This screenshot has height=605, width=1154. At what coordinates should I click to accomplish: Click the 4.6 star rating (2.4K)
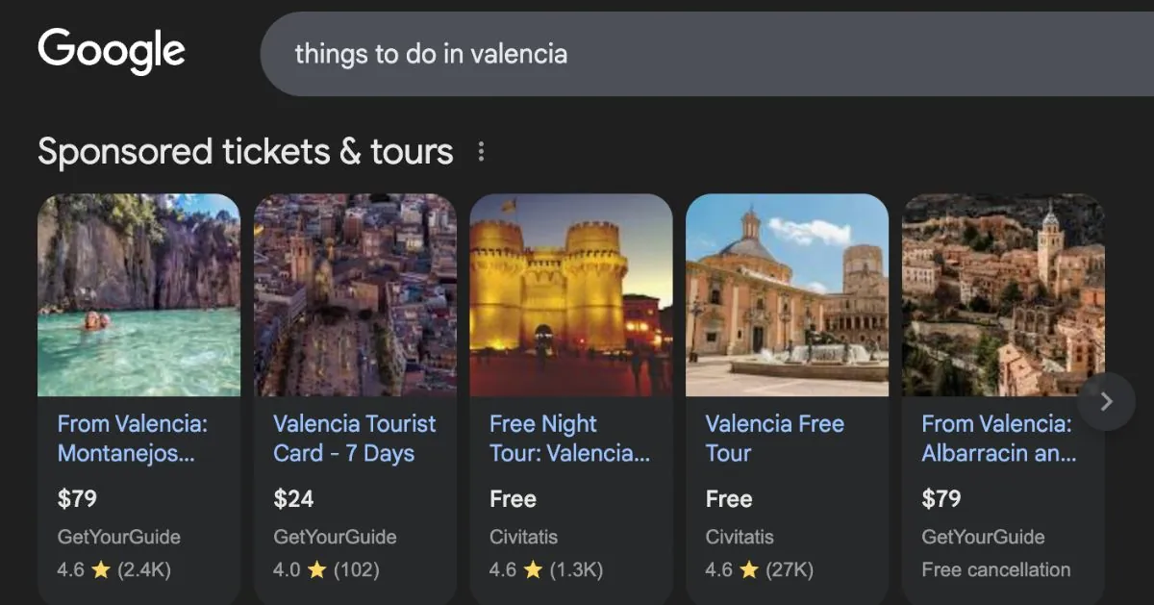pos(113,569)
